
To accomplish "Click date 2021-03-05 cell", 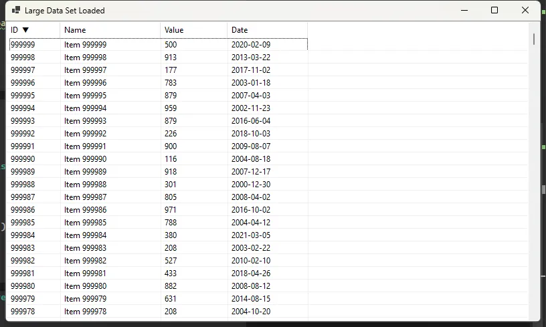I will [251, 235].
